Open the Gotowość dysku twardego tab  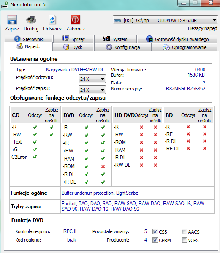(177, 39)
